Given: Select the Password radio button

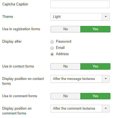Looking at the screenshot, I should point(52,42).
